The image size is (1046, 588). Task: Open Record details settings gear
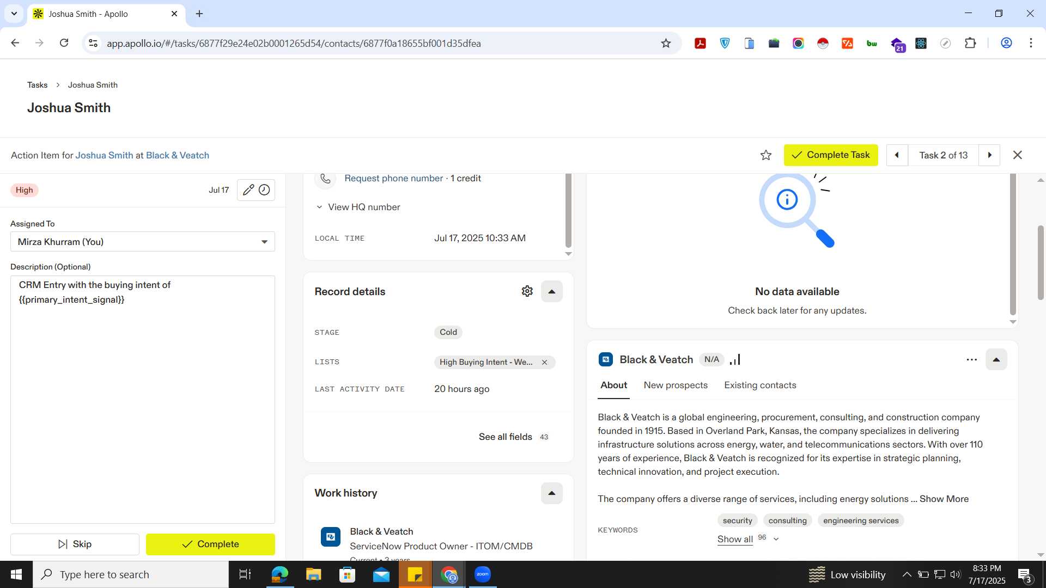coord(527,291)
